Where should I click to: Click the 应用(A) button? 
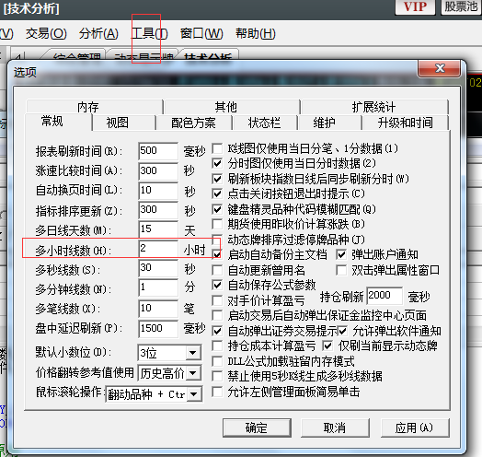(415, 428)
